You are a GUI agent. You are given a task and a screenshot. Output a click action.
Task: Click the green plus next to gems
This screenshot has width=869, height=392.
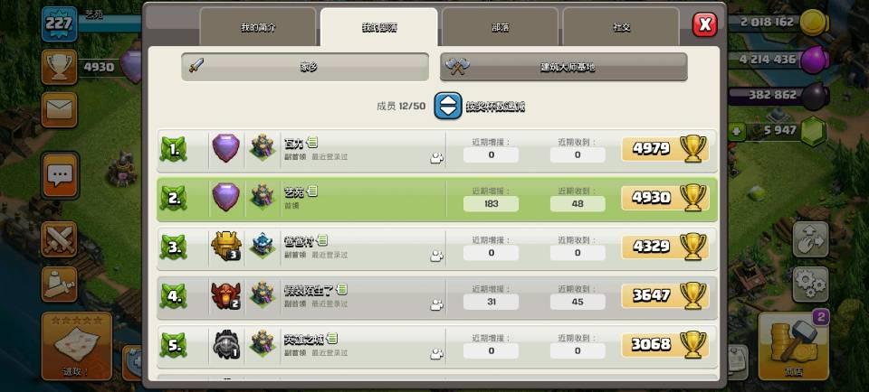click(736, 132)
